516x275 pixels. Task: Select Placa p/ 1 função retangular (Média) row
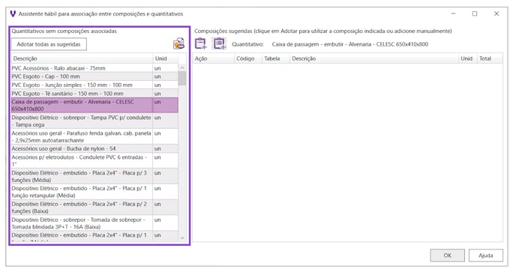pyautogui.click(x=94, y=192)
